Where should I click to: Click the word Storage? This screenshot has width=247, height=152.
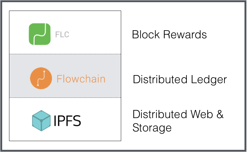152,127
